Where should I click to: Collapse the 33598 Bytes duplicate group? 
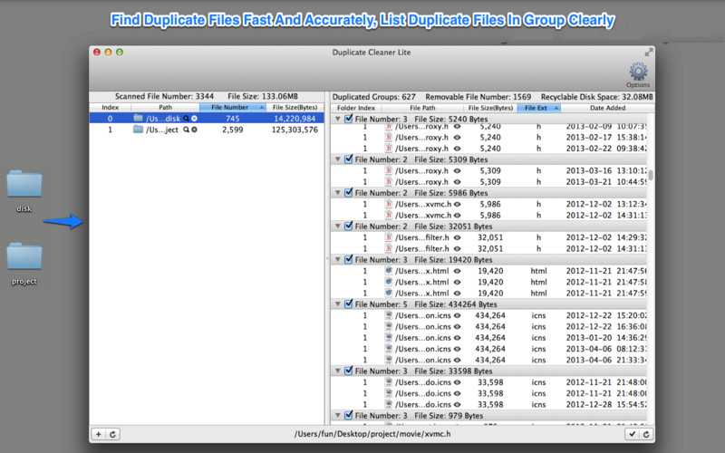coord(338,371)
